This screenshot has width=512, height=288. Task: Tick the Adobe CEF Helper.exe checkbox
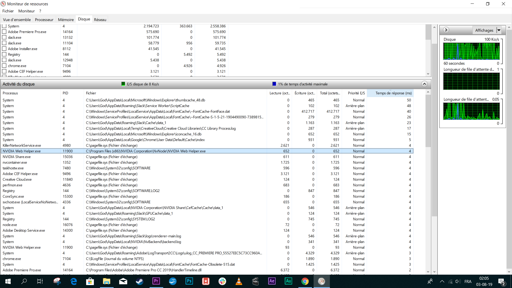click(4, 71)
